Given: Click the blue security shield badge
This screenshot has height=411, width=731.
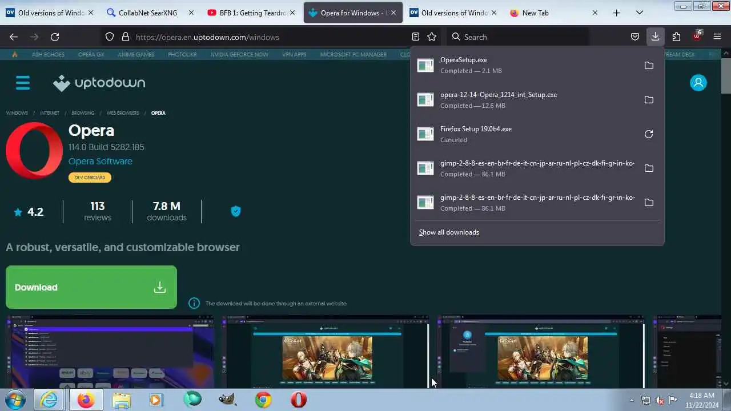Looking at the screenshot, I should coord(235,211).
